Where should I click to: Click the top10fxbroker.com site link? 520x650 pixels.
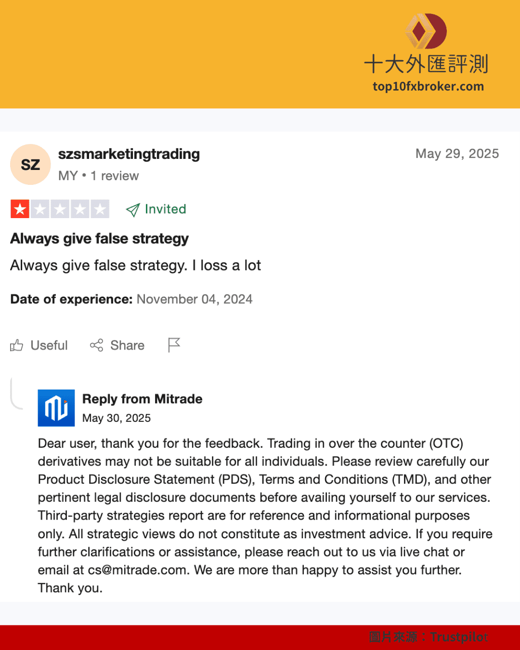pos(428,87)
